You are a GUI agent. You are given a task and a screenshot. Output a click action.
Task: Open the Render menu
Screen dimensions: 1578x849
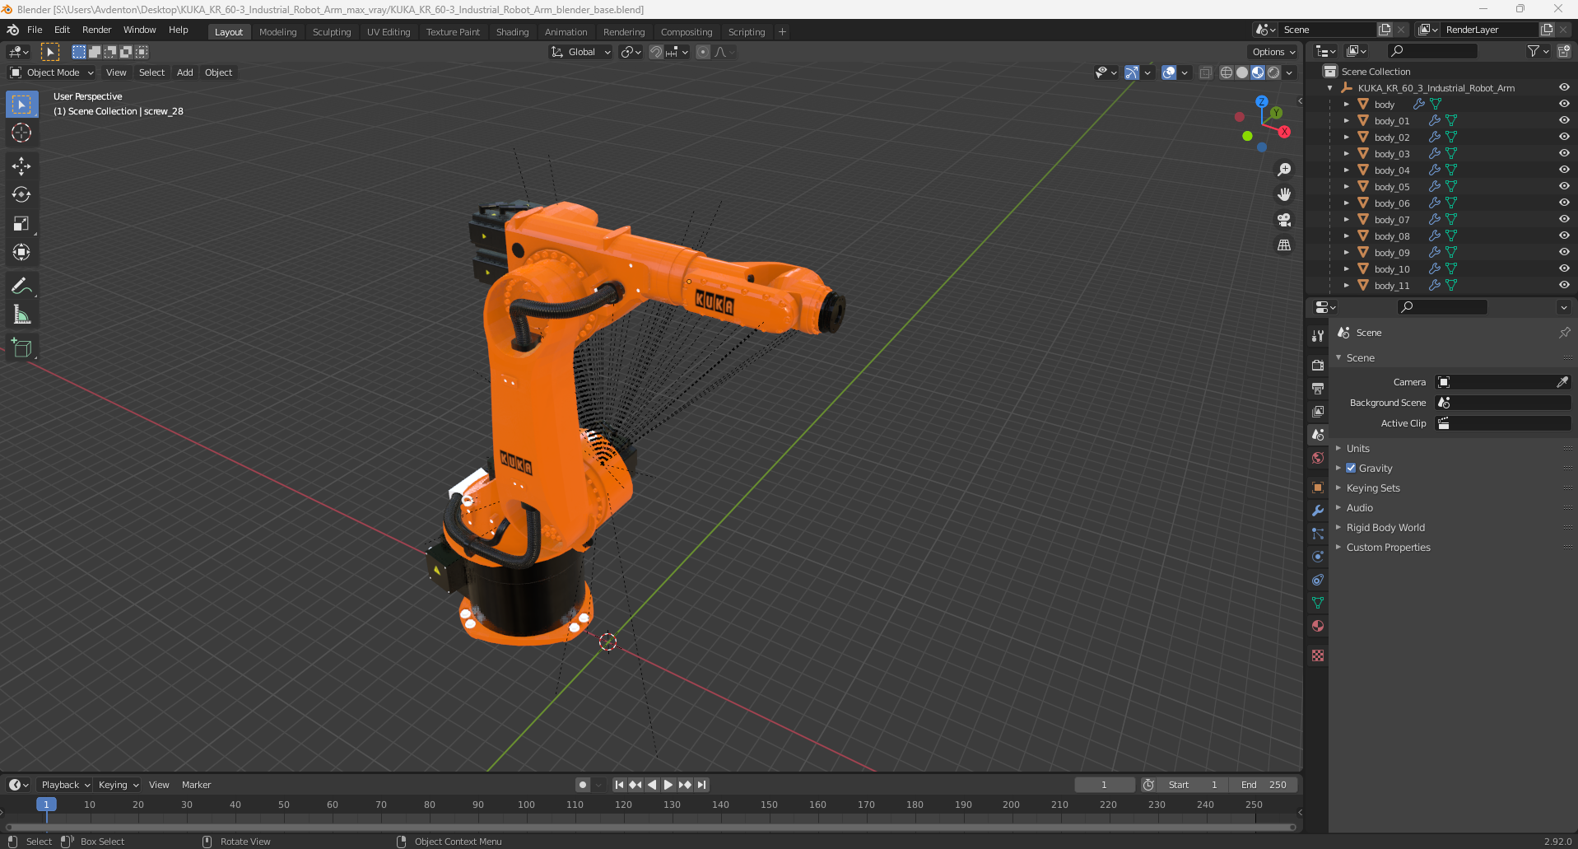96,30
